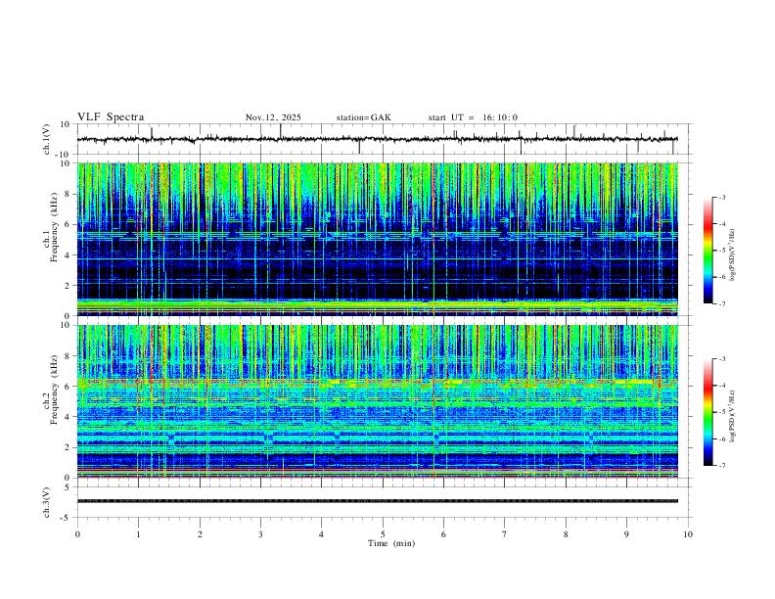Click the "station=GAK" label
Screen dimensions: 775x599
(364, 117)
